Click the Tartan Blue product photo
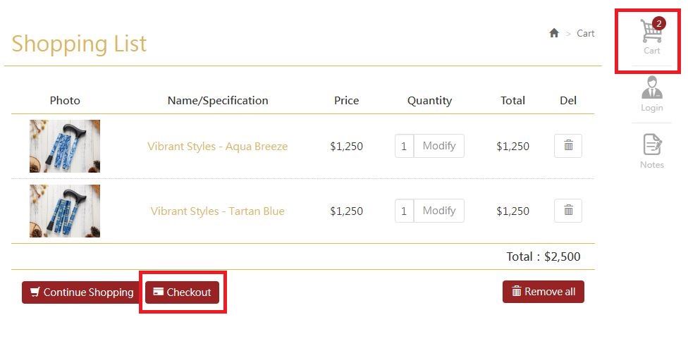 [x=65, y=211]
